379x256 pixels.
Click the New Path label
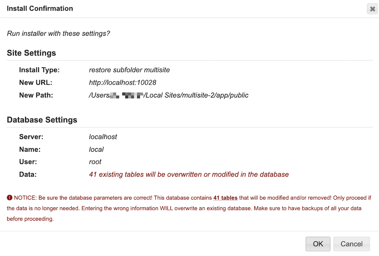click(36, 95)
